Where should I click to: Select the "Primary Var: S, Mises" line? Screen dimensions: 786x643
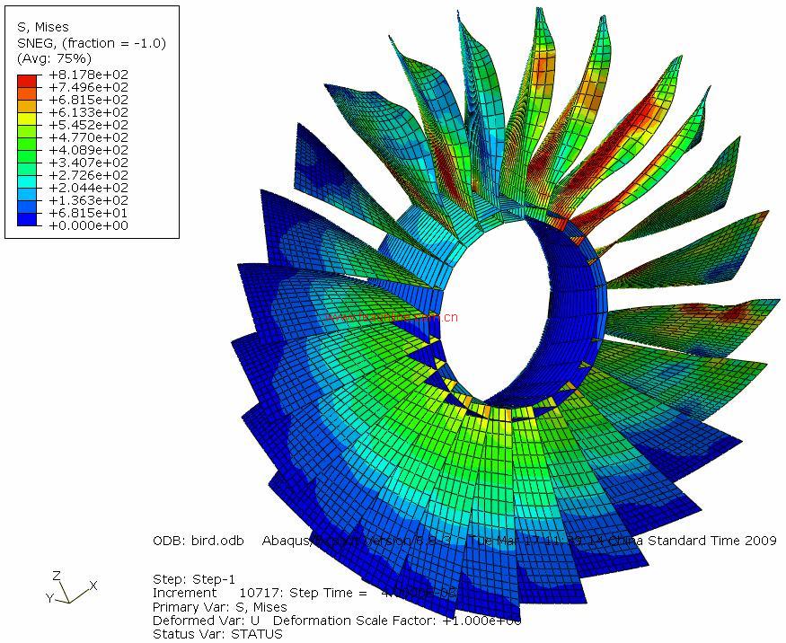click(x=219, y=607)
